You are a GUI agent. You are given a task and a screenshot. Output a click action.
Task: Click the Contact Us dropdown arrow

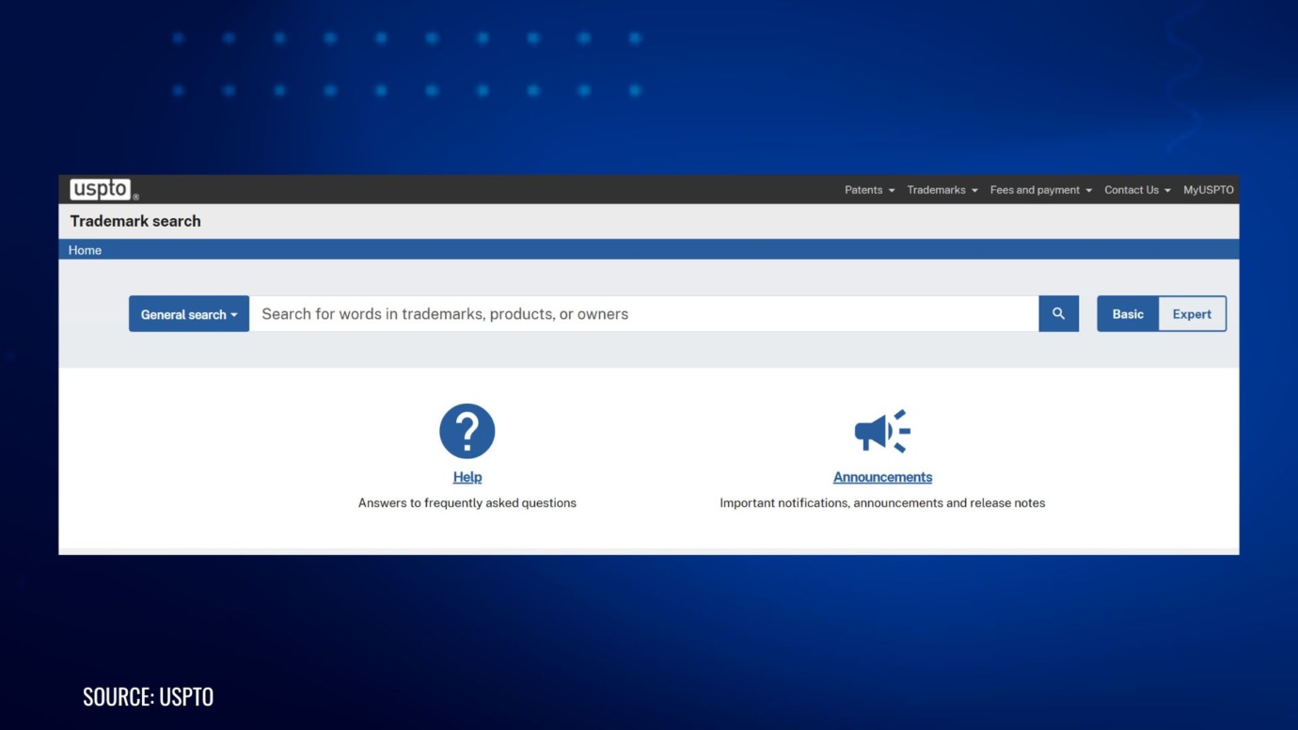point(1168,189)
